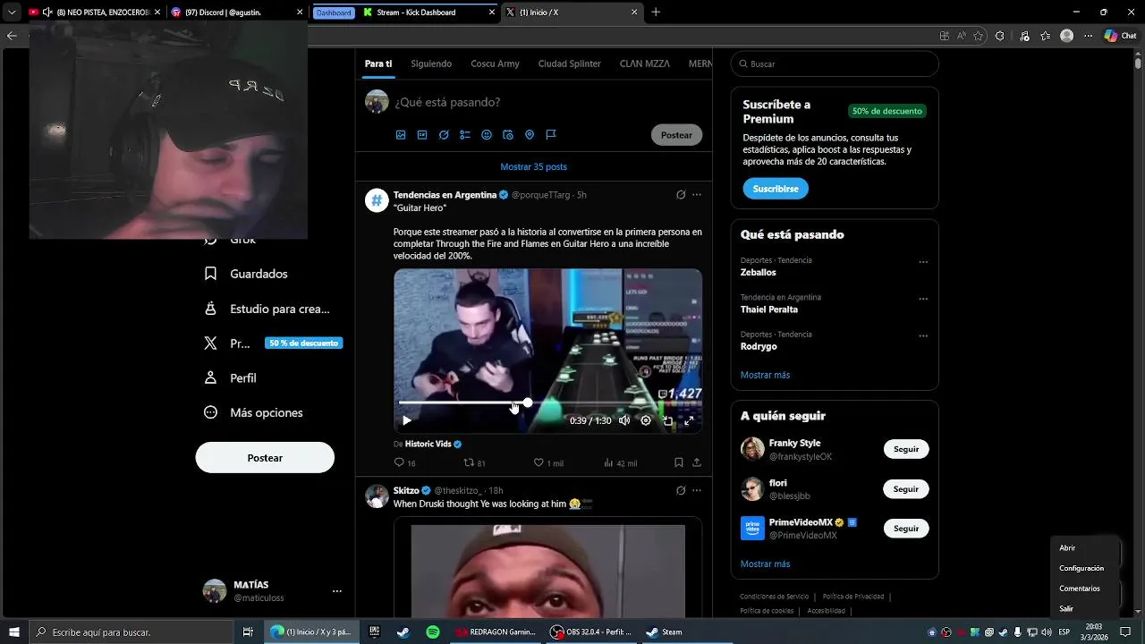The height and width of the screenshot is (644, 1145).
Task: Open Epic Games Launcher from the taskbar
Action: point(375,632)
